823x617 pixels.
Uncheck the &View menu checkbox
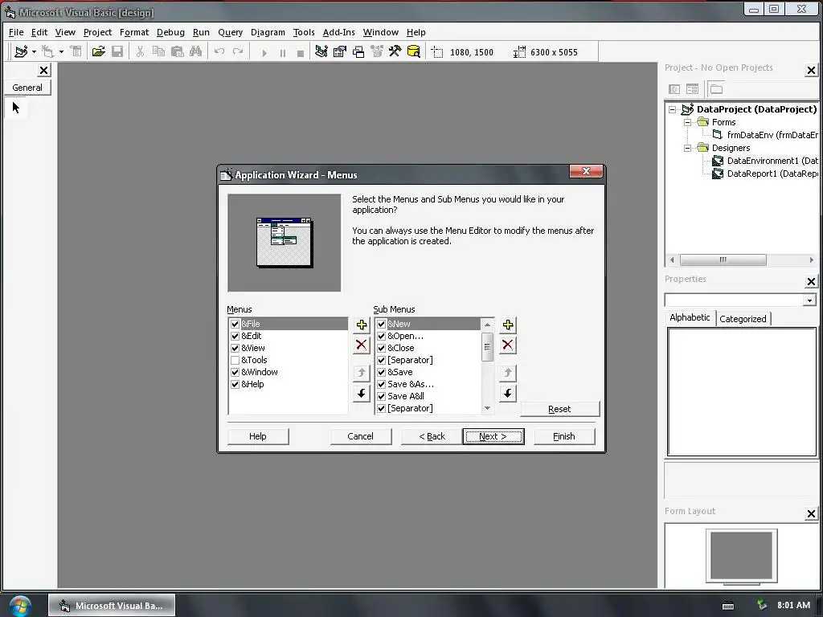(235, 349)
